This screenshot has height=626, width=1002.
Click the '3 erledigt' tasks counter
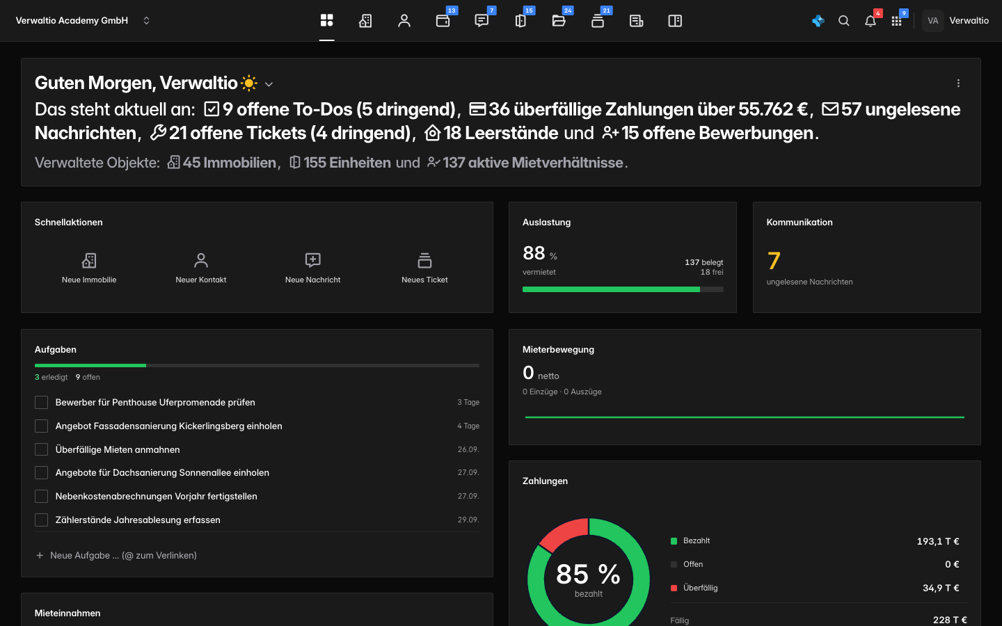[51, 377]
